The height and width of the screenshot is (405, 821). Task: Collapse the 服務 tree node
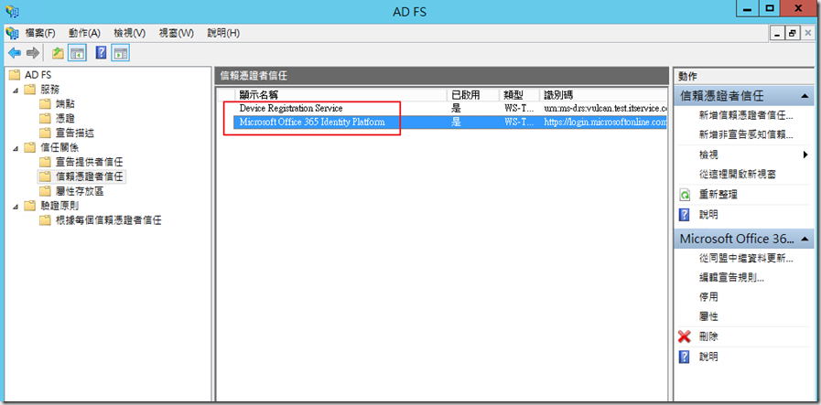pos(15,90)
